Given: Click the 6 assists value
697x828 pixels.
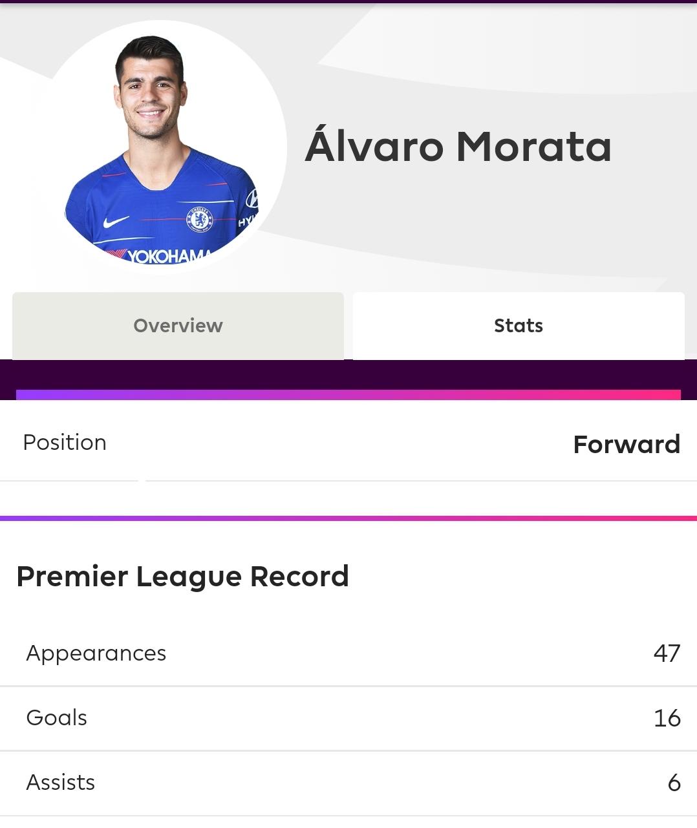Looking at the screenshot, I should coord(674,783).
